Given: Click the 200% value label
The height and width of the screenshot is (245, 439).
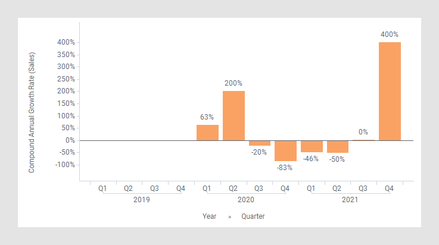Looking at the screenshot, I should (x=233, y=83).
